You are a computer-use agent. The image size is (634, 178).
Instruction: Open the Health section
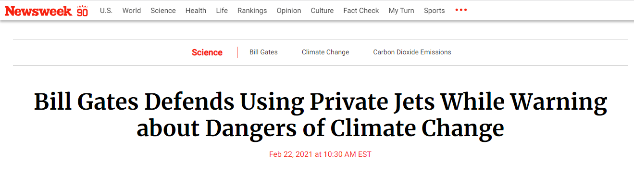coord(196,11)
